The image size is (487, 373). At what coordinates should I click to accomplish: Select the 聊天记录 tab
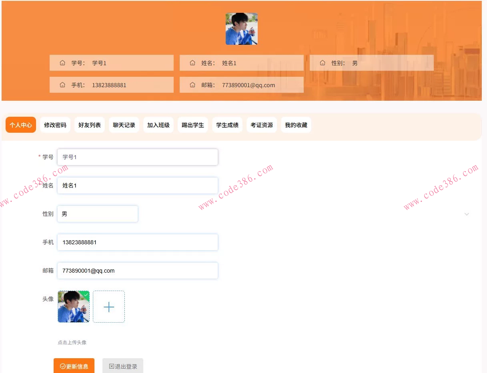click(x=124, y=125)
